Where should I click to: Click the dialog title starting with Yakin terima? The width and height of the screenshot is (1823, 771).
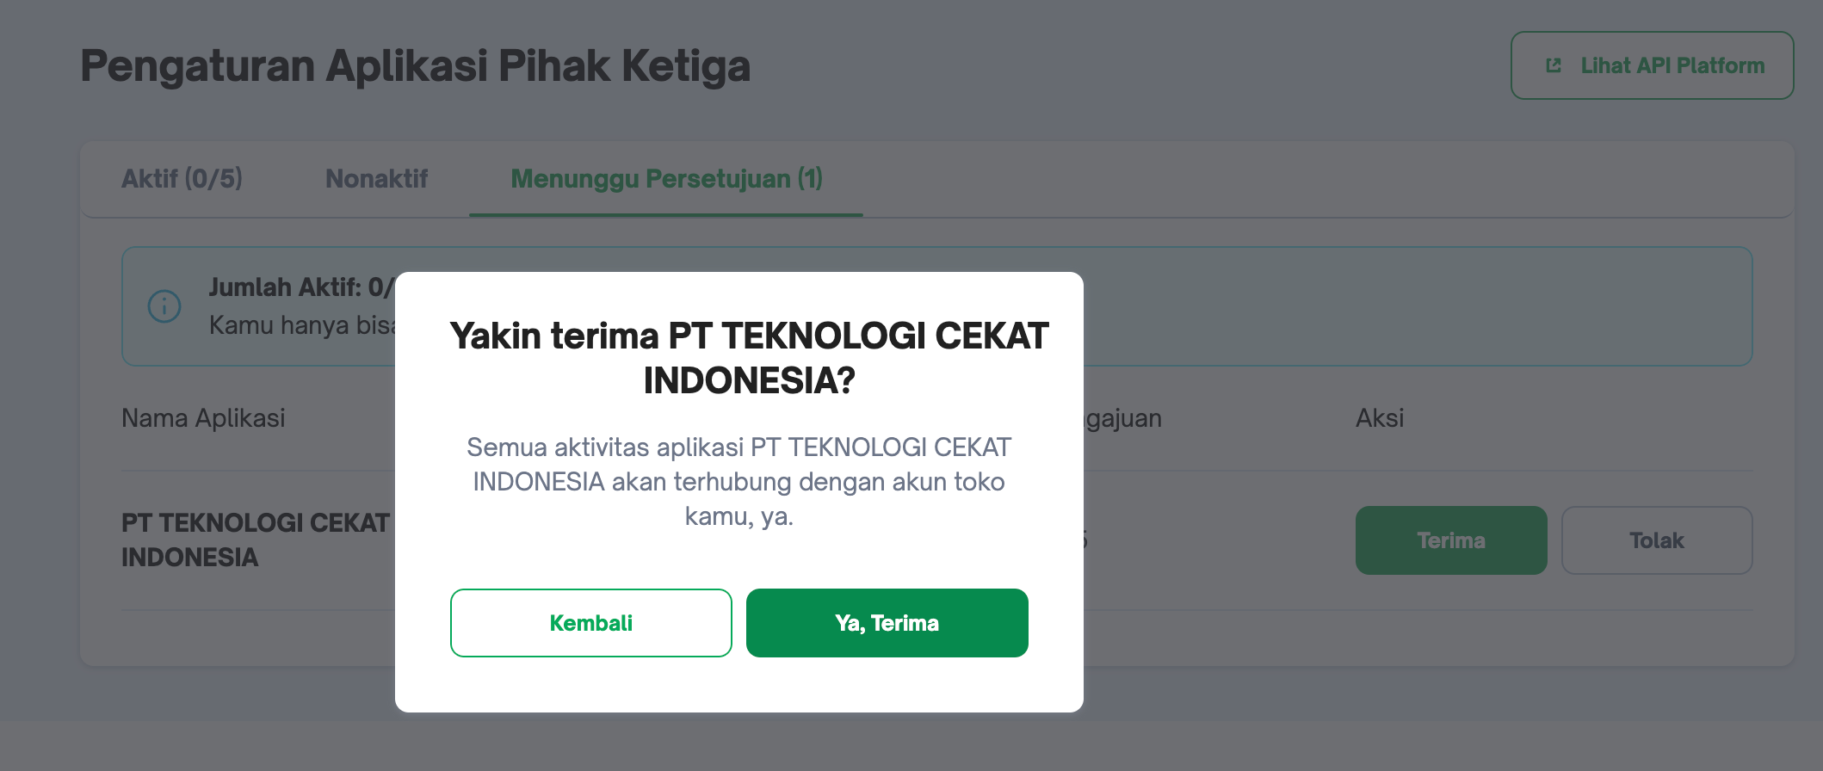(748, 358)
